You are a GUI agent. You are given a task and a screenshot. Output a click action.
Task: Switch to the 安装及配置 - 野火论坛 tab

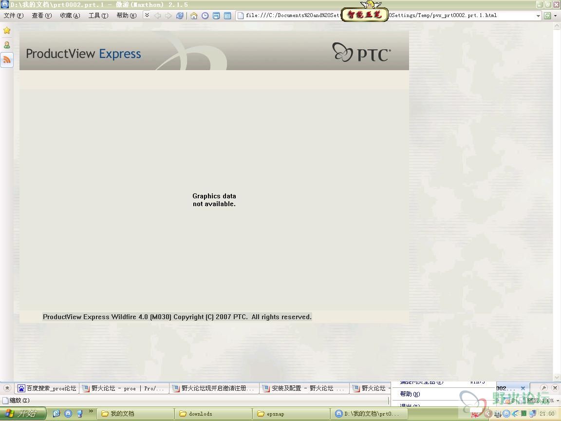click(x=304, y=388)
